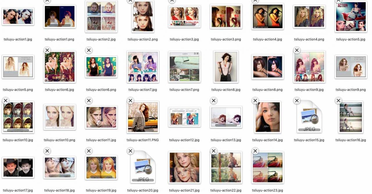Remove tsliuyu-action10.jpg via its X icon
Screen dimensions: 372x194
click(6, 101)
